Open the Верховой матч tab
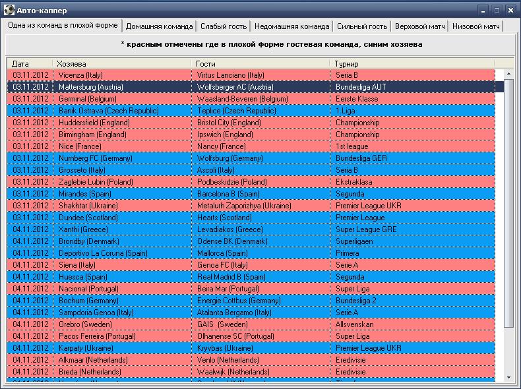This screenshot has width=521, height=389. click(x=419, y=26)
